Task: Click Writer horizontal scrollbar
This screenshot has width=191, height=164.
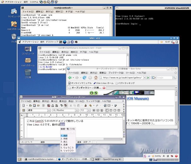Action: point(71,139)
